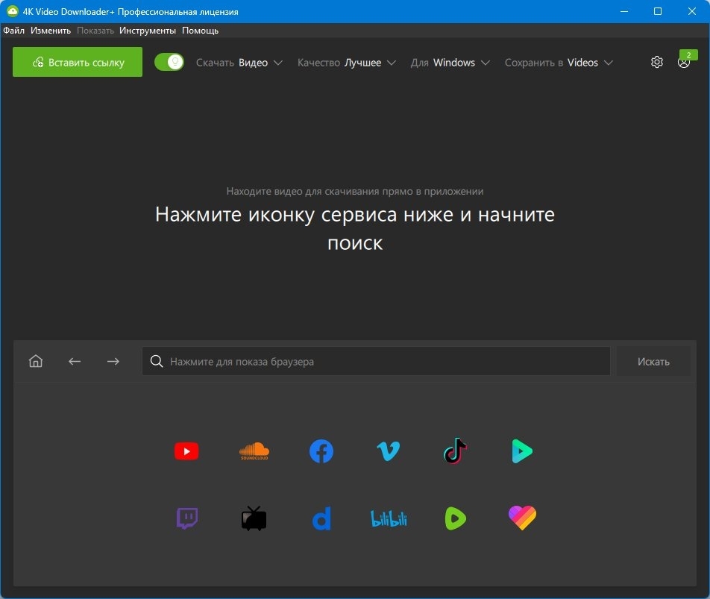
Task: Expand the 'Качество Лучшее' dropdown
Action: tap(346, 63)
